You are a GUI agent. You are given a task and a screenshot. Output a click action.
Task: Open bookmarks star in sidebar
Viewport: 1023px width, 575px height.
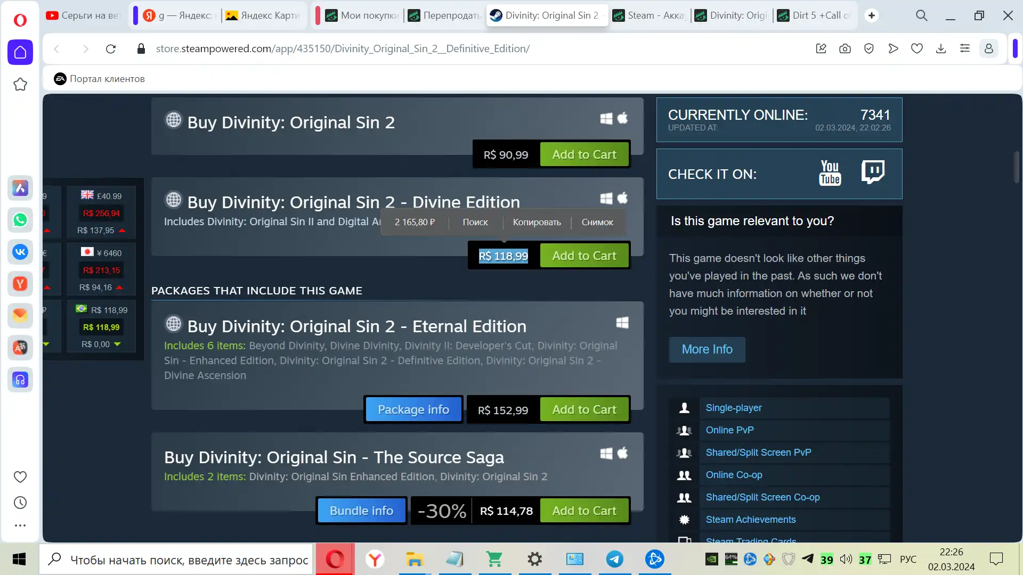(20, 85)
